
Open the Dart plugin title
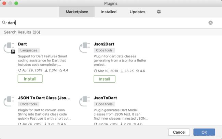click(22, 44)
